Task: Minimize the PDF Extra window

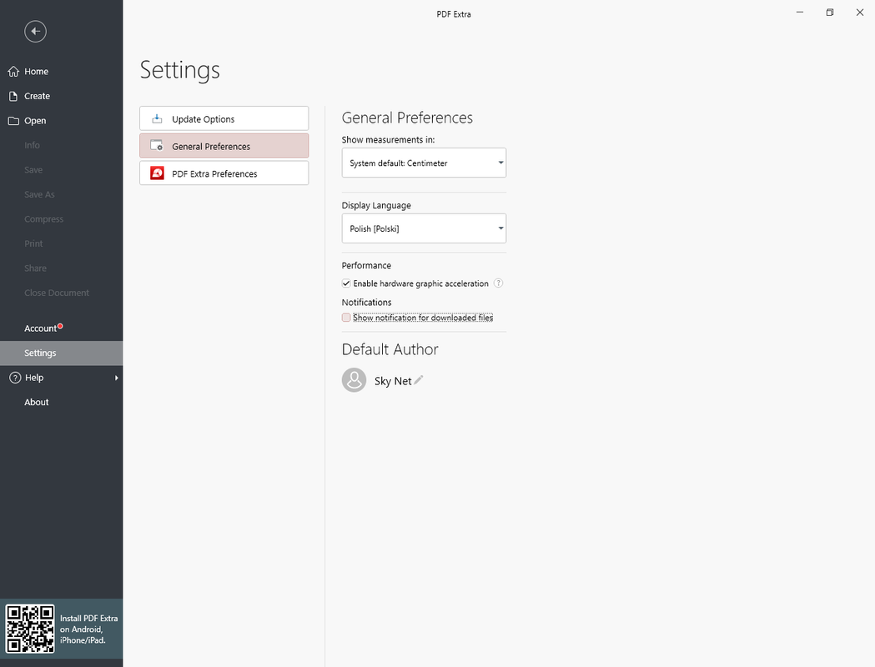Action: (x=800, y=13)
